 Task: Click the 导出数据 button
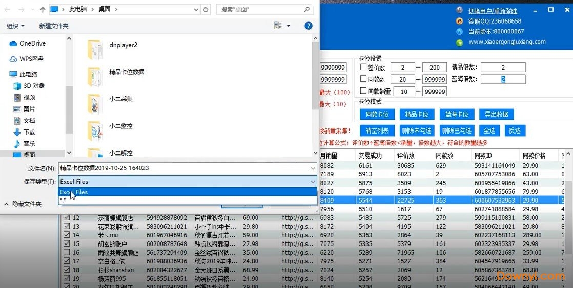click(496, 114)
